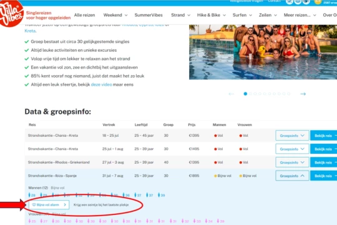Open the Strand menu item
The image size is (337, 225).
pyautogui.click(x=178, y=15)
